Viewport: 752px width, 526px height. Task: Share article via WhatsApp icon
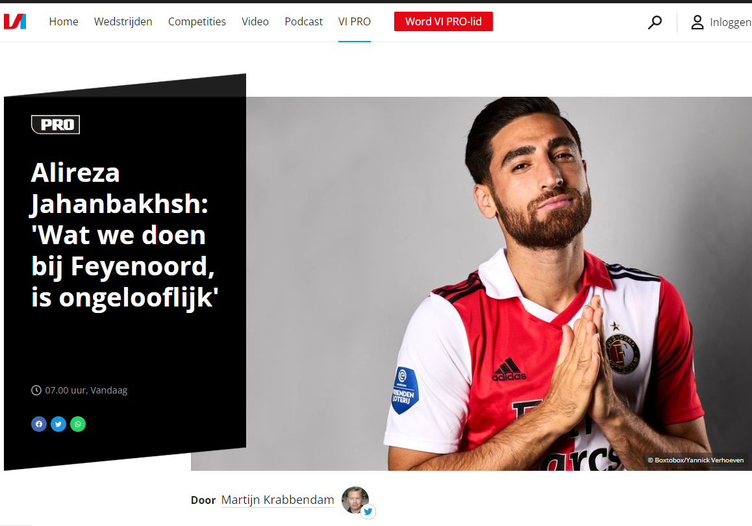(x=78, y=424)
